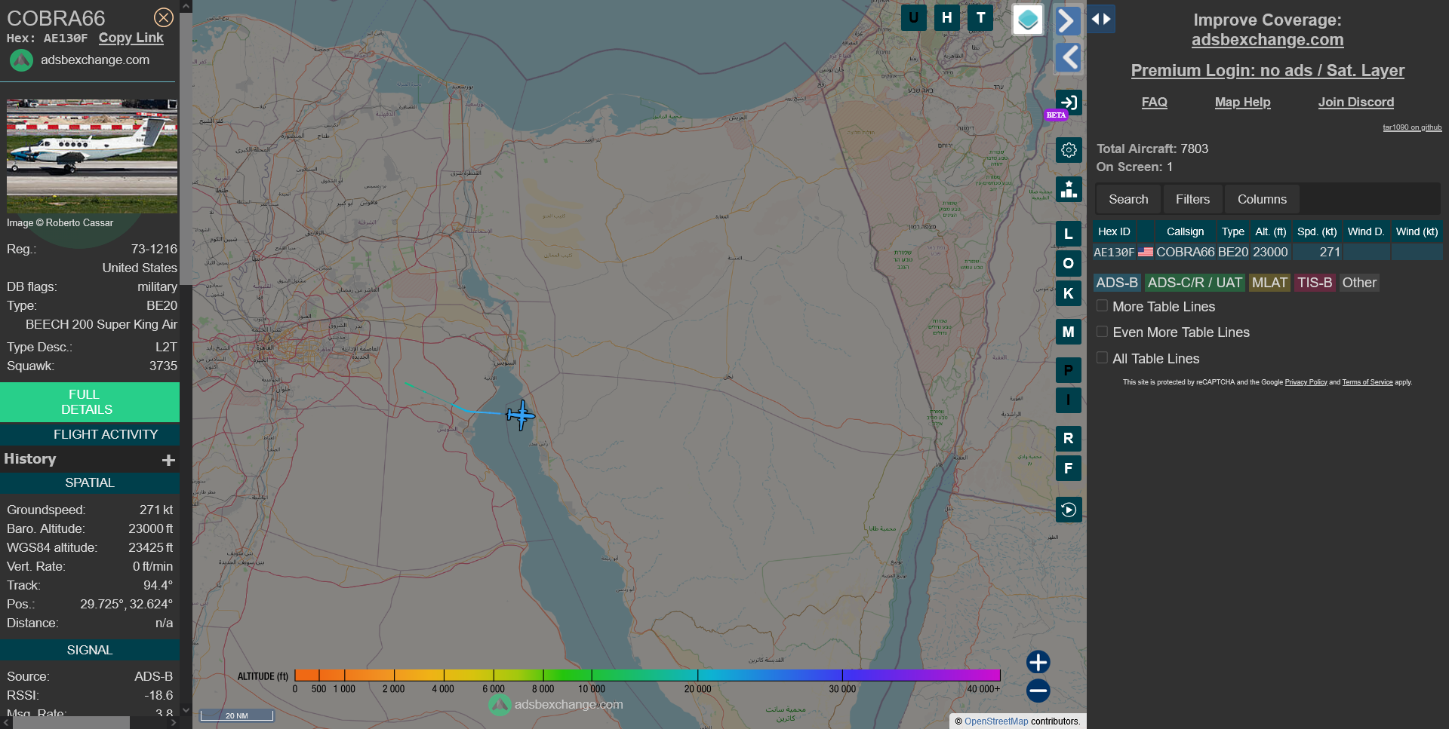Open the map layer selector
The width and height of the screenshot is (1449, 729).
(1028, 20)
